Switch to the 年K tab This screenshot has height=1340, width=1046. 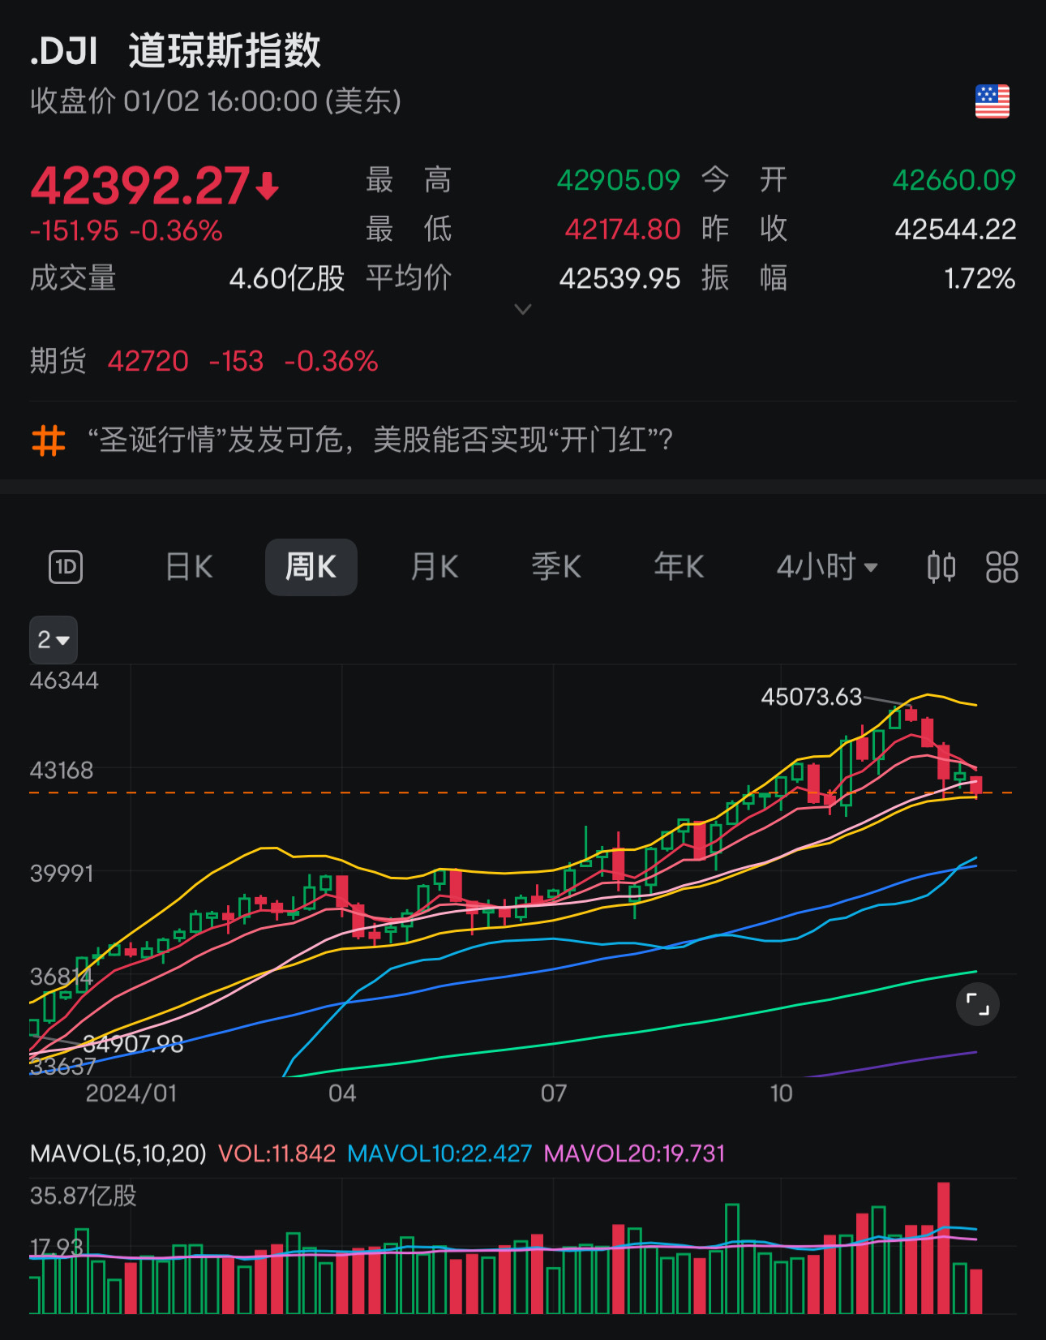(679, 567)
